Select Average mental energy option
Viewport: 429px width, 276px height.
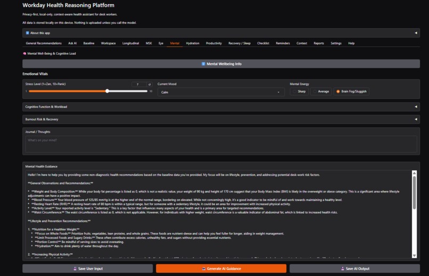tap(321, 91)
